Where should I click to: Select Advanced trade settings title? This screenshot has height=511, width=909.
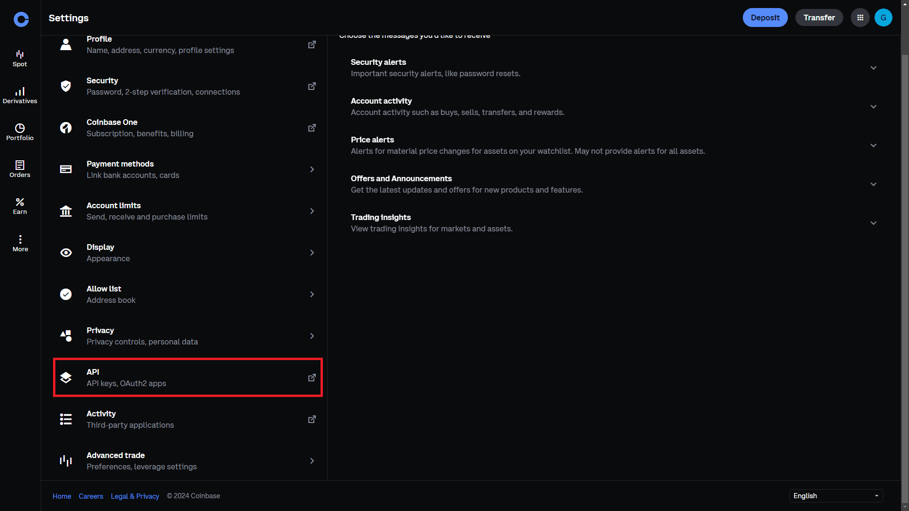116,455
